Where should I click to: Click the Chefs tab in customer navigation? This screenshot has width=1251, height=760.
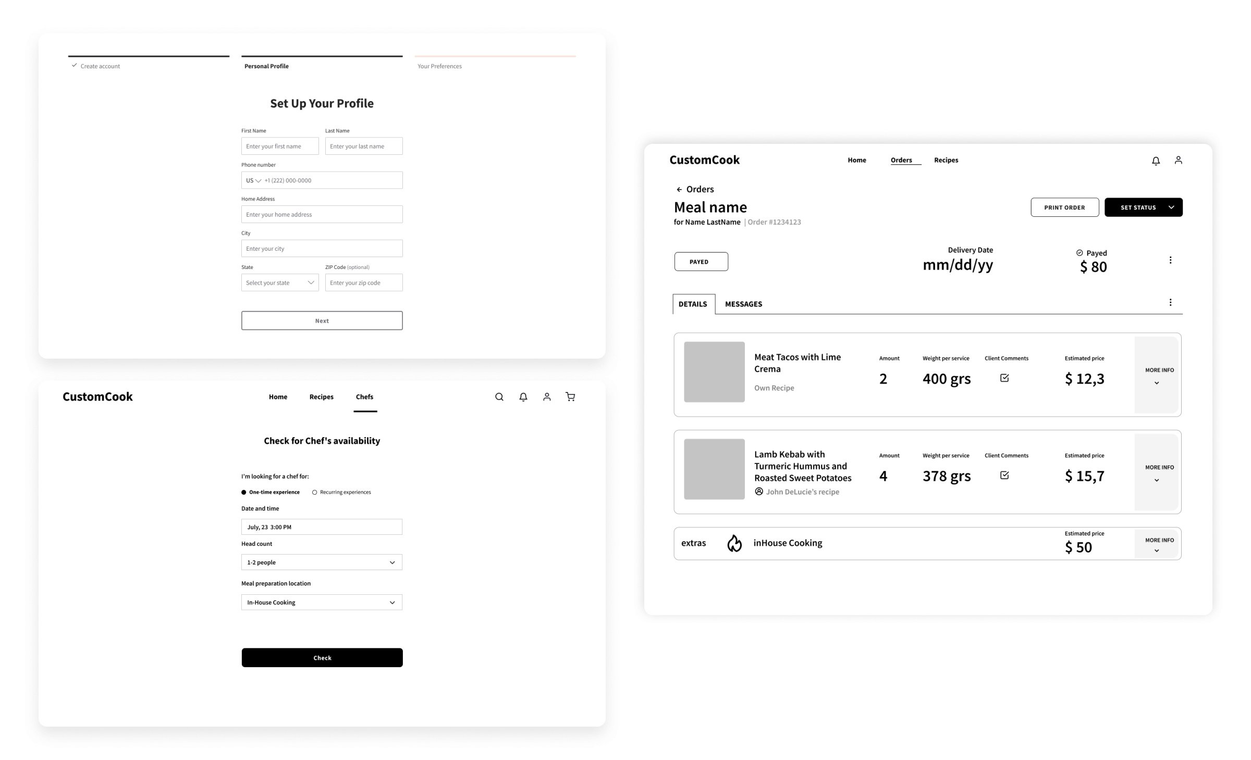pyautogui.click(x=364, y=397)
